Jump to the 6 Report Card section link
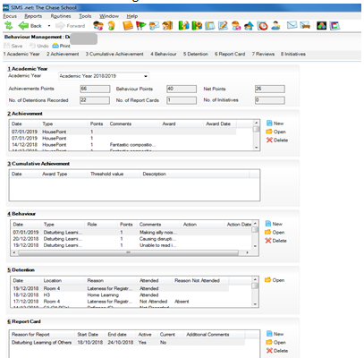This screenshot has width=364, height=358. [x=230, y=54]
